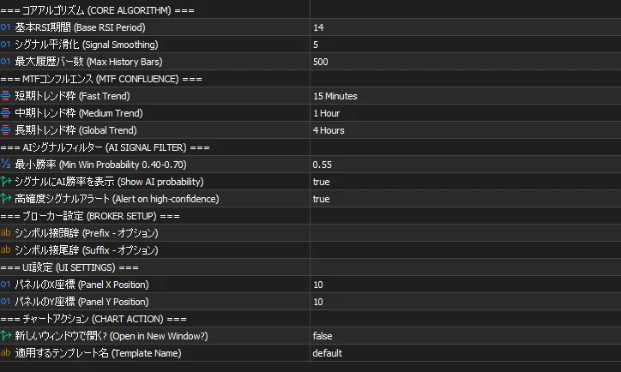Click the string icon beside Template Name
Viewport: 621px width, 372px height.
pyautogui.click(x=6, y=353)
